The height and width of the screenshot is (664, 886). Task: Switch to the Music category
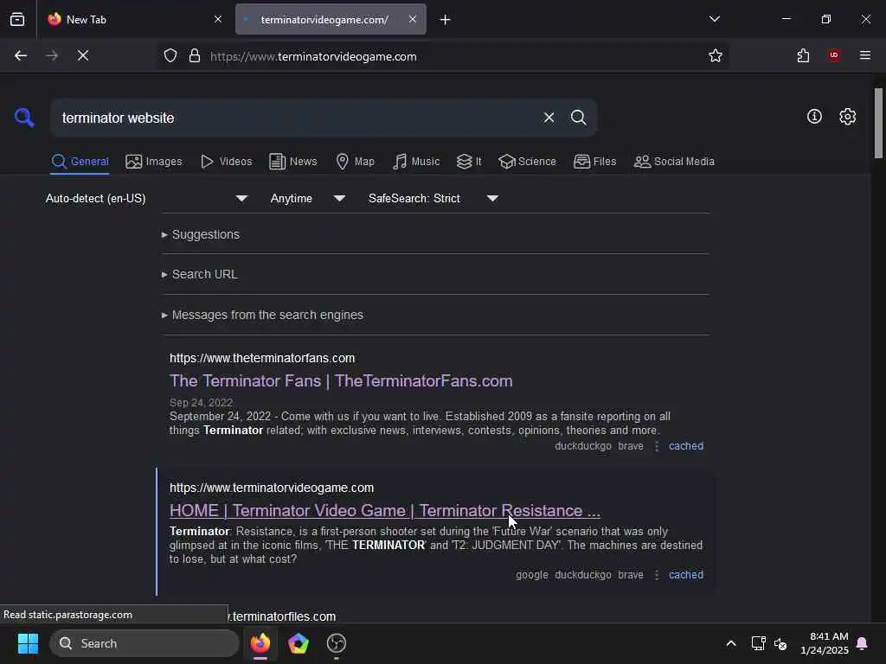click(x=416, y=162)
